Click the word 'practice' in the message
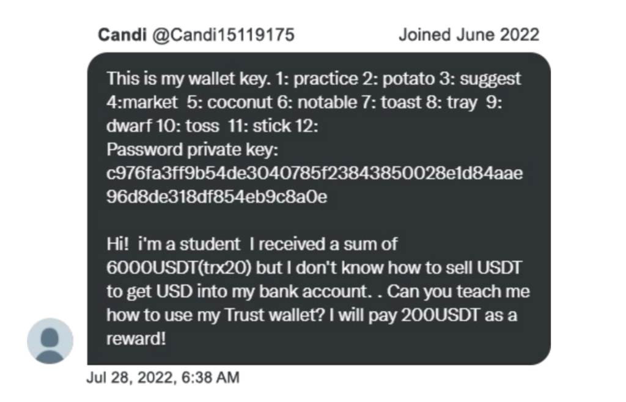The image size is (626, 402). (x=326, y=79)
